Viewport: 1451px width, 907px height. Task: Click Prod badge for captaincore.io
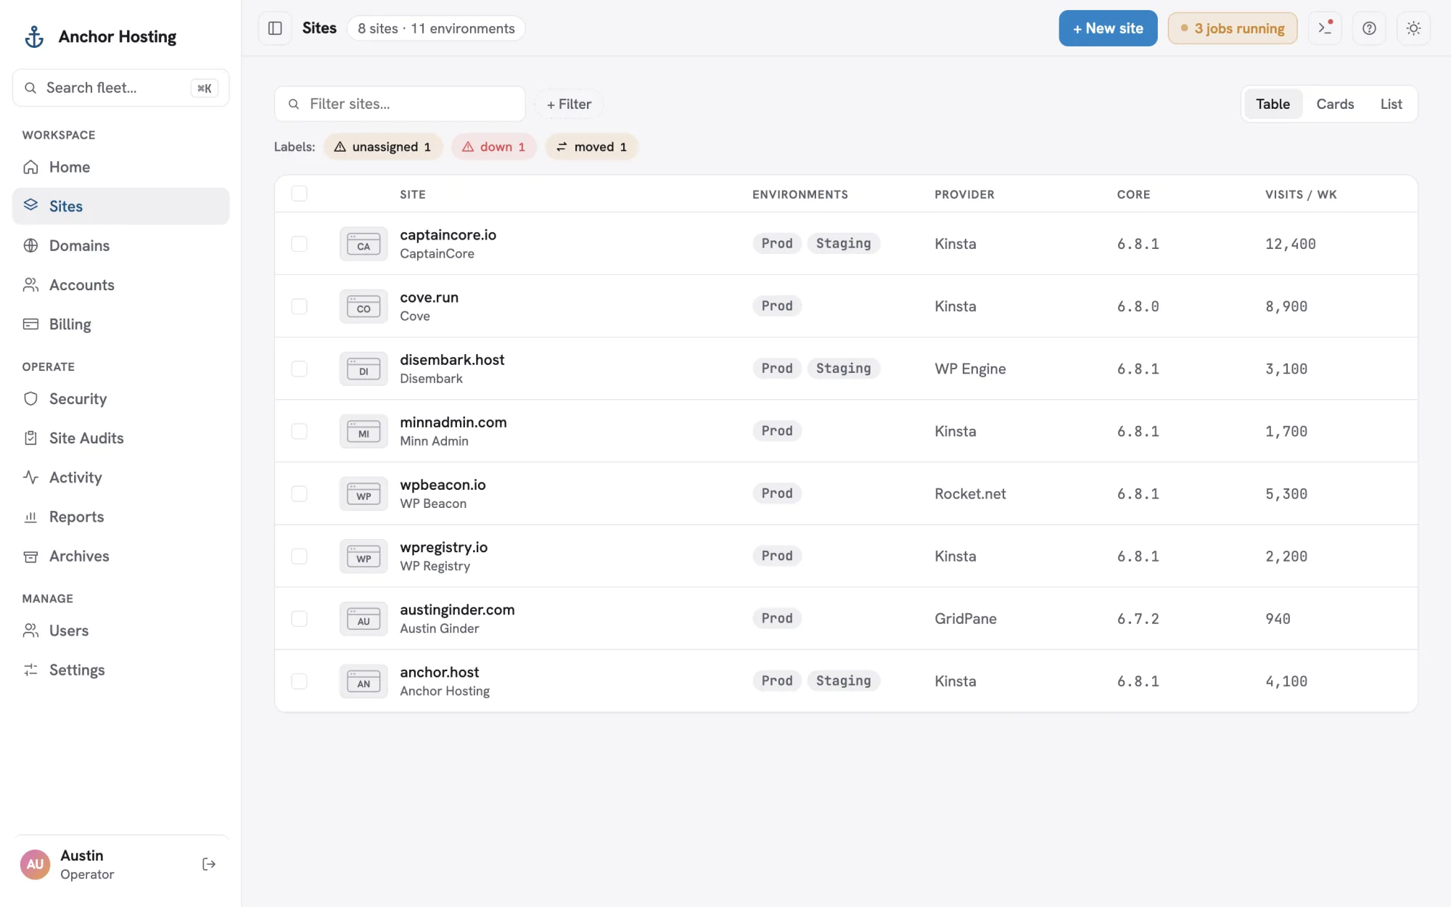(x=776, y=243)
